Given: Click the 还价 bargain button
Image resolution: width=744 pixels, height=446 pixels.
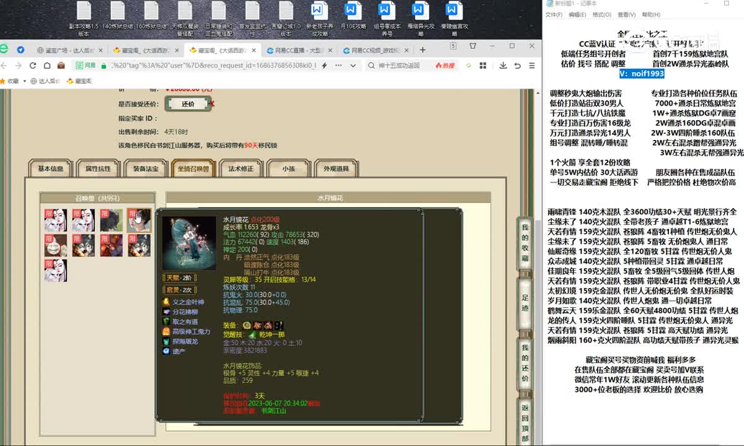Looking at the screenshot, I should click(x=188, y=104).
